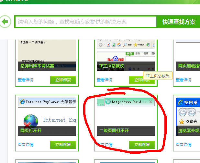Image resolution: width=200 pixels, height=163 pixels.
Task: Open 查看详情 for IE主页总被改
Action: (105, 80)
